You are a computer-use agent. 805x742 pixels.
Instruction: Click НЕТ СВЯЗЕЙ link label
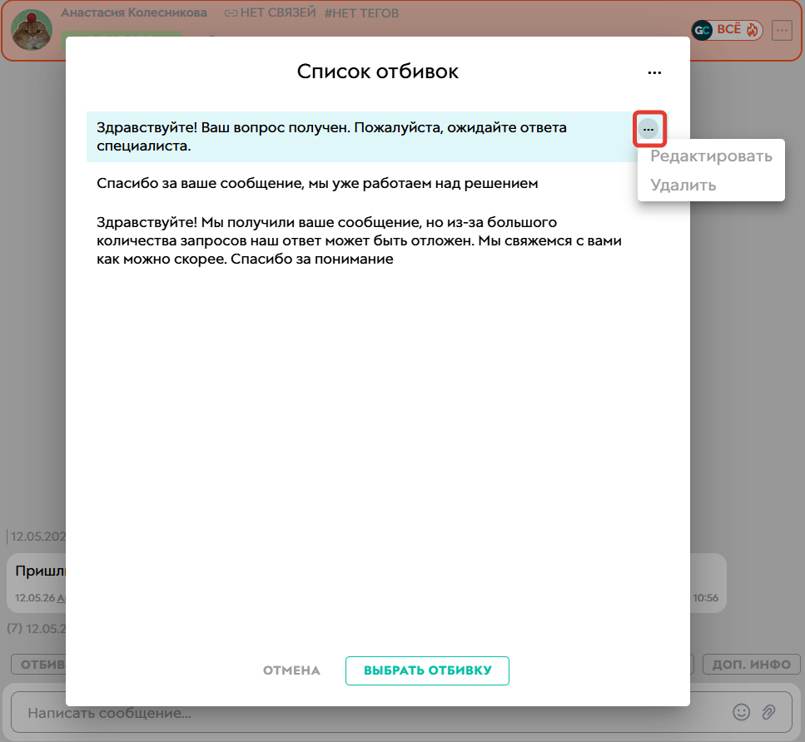click(270, 12)
